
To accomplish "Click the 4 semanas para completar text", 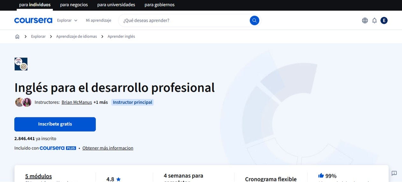I will [x=183, y=178].
